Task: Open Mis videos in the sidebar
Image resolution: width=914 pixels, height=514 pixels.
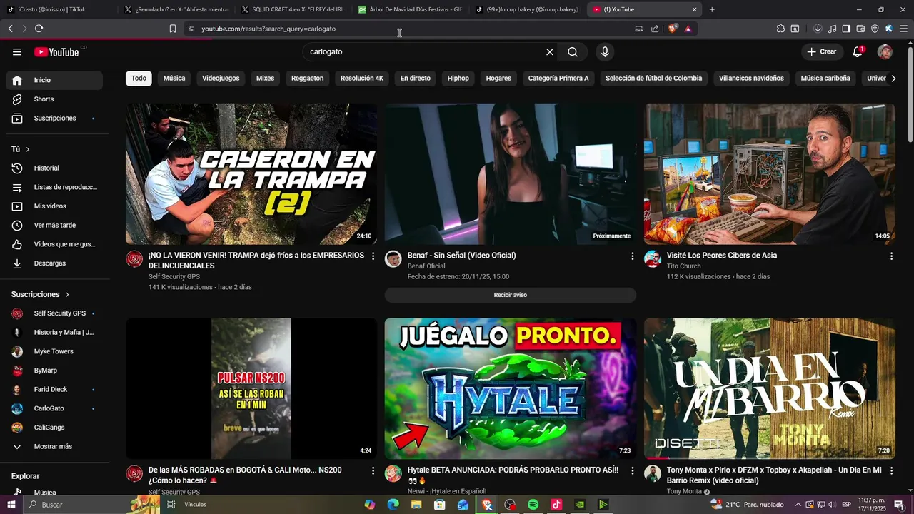Action: tap(54, 206)
